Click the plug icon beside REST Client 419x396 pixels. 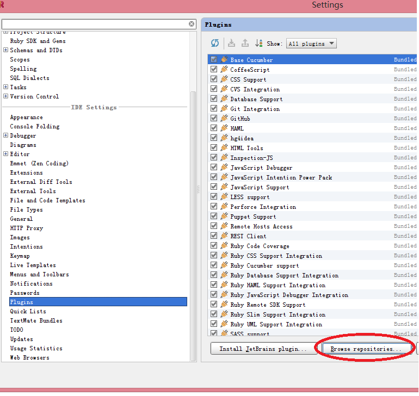pos(224,236)
